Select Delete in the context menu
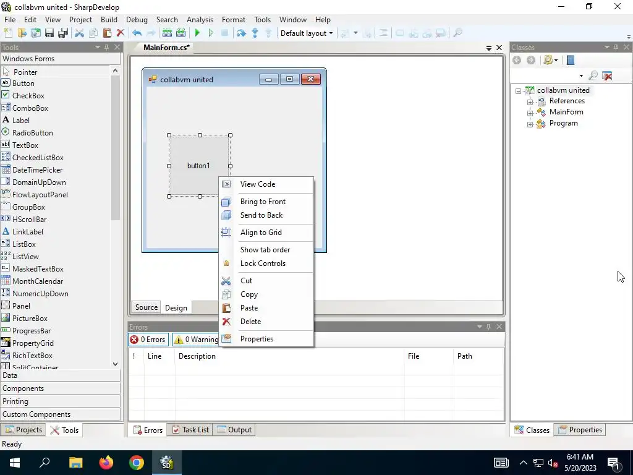The width and height of the screenshot is (633, 475). (266, 322)
